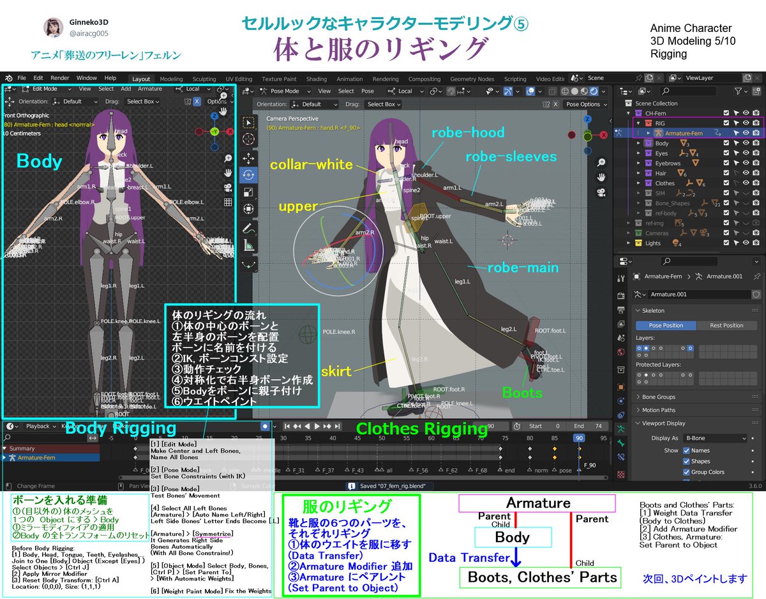Click the End frame field showing 74
Viewport: 766px width, 599px height.
(x=587, y=427)
